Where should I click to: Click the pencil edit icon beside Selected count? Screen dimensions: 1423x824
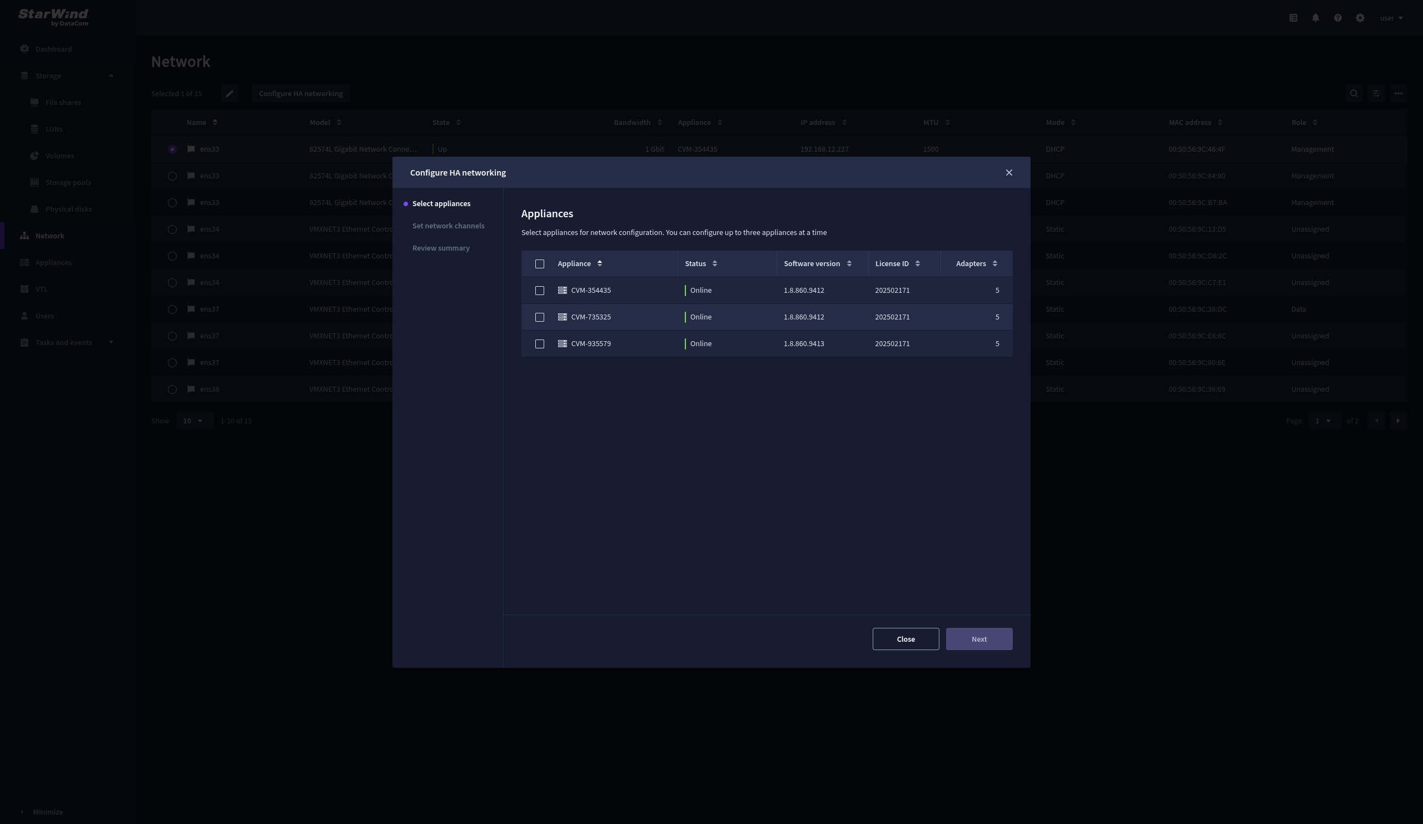[x=229, y=94]
